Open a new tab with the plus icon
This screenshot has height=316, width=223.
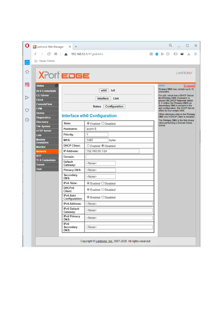coord(76,46)
